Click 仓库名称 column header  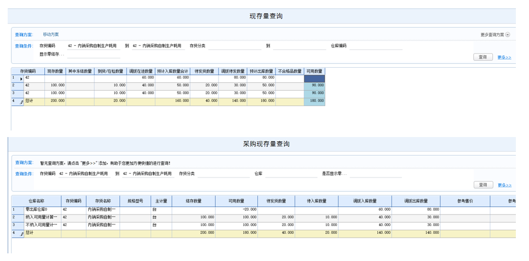point(36,201)
